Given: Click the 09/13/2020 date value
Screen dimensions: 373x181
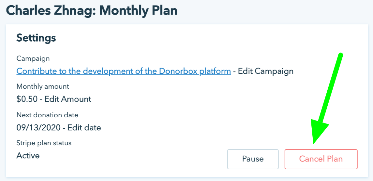Looking at the screenshot, I should 38,128.
